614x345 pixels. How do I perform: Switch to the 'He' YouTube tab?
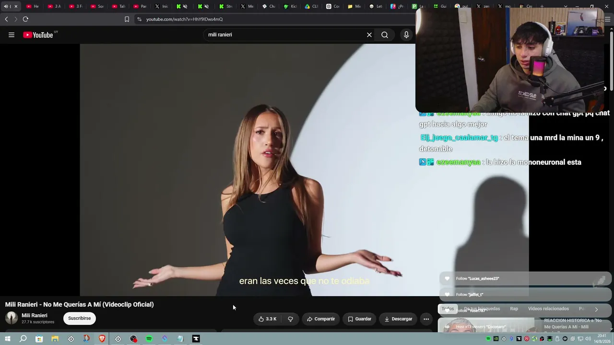(33, 6)
